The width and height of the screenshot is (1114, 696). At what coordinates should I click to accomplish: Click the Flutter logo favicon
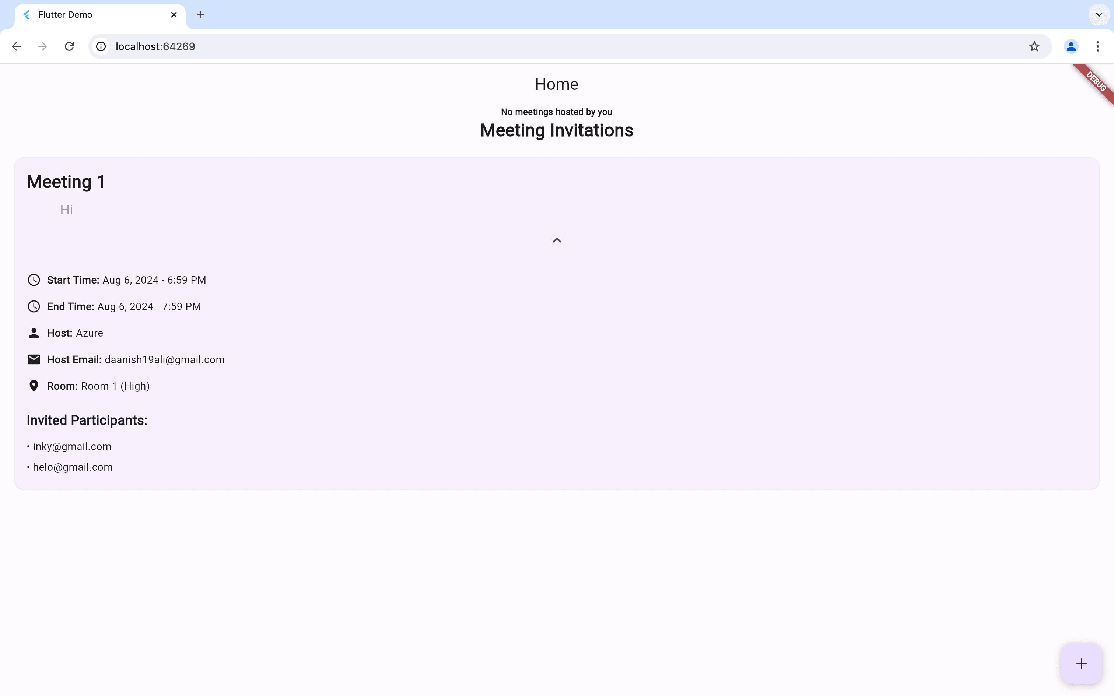click(x=27, y=15)
